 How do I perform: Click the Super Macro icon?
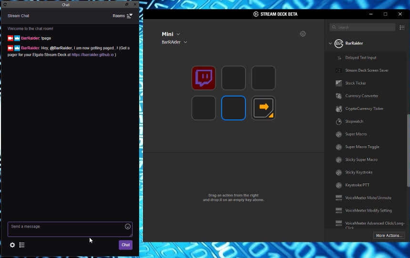(339, 134)
